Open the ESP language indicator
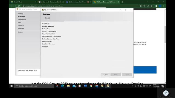 pyautogui.click(x=150, y=86)
